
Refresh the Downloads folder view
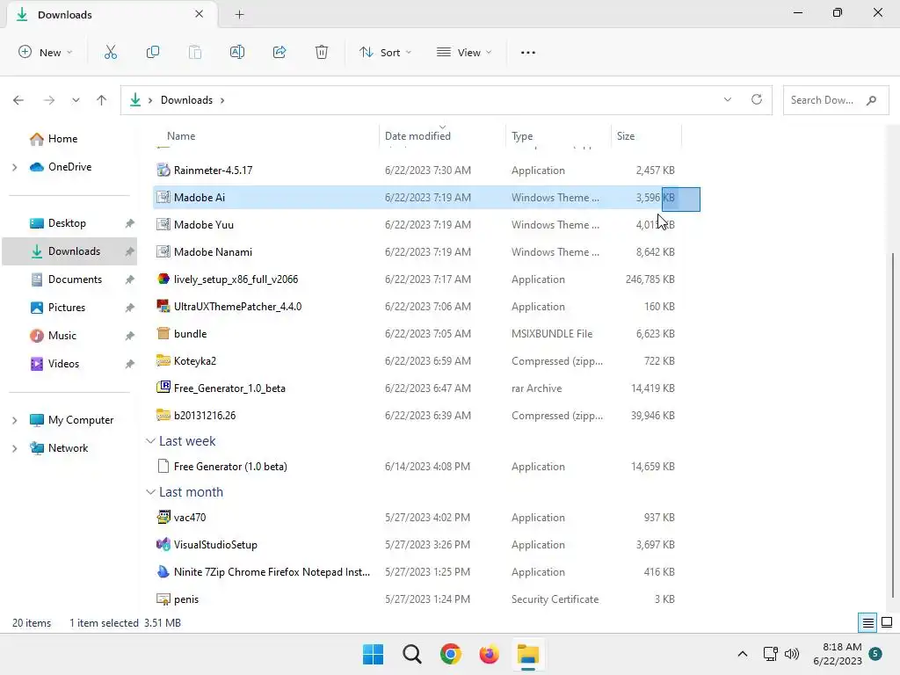[x=757, y=99]
